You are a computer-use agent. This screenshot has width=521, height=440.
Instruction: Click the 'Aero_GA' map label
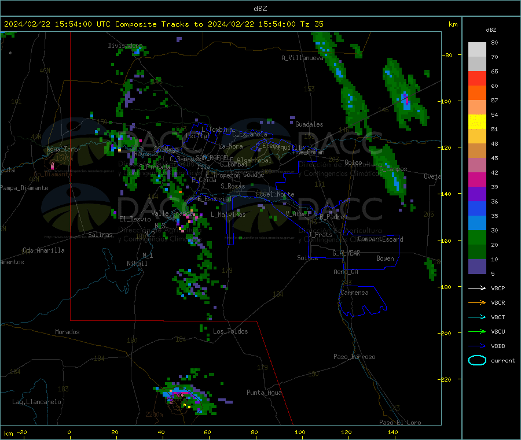click(x=346, y=272)
